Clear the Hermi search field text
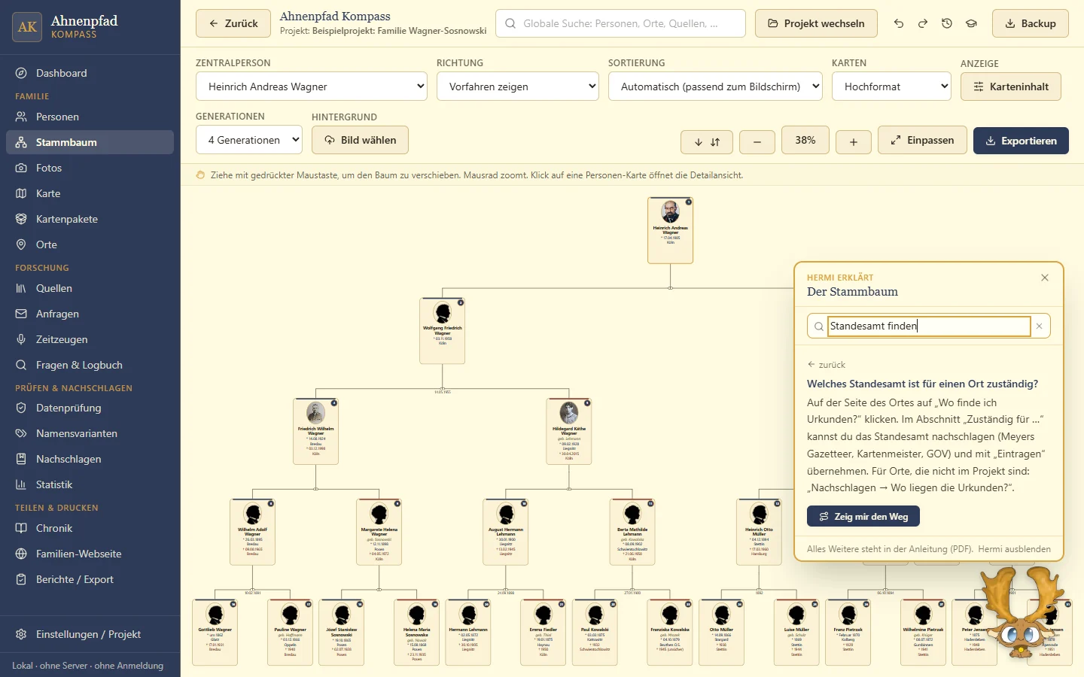 pos(1039,326)
